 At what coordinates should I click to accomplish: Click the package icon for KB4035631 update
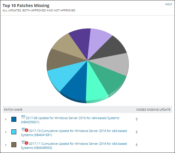click(23, 117)
